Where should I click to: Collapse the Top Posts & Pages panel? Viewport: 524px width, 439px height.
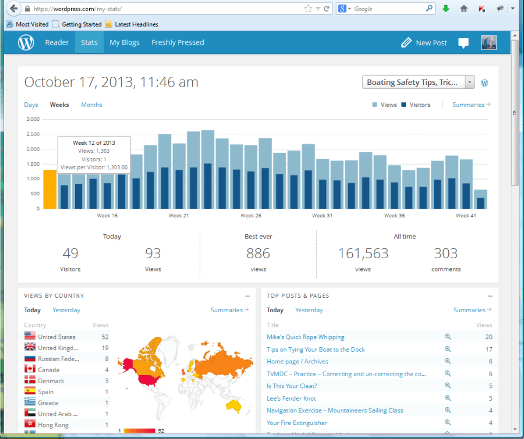click(490, 296)
